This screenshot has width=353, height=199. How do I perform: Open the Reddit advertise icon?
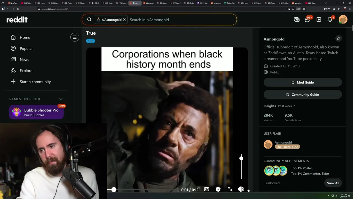click(x=297, y=20)
